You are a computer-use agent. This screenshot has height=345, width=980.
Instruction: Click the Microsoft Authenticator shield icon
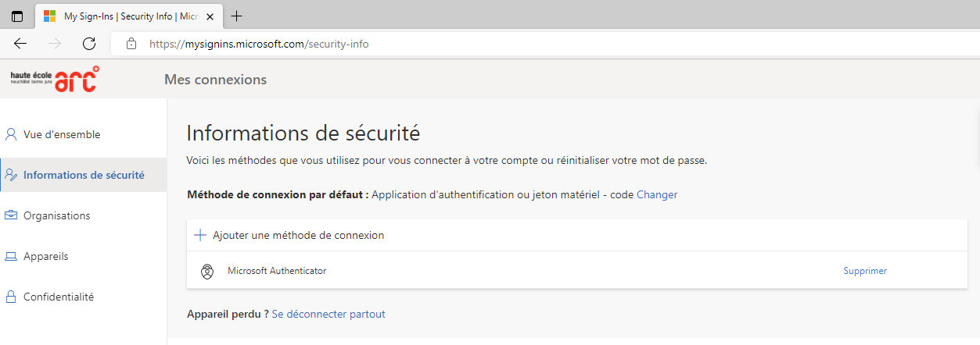(207, 272)
